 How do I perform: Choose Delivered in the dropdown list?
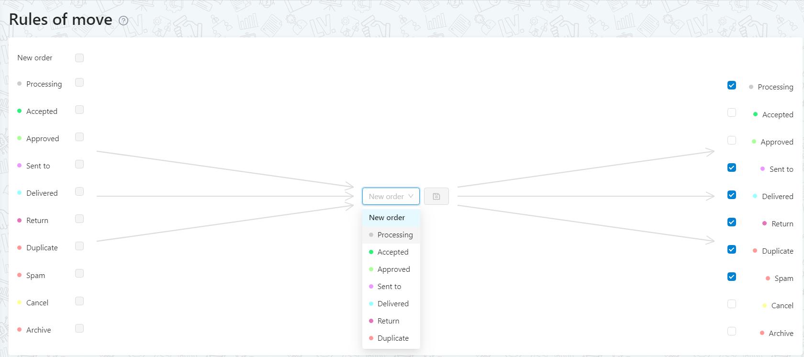click(x=392, y=303)
